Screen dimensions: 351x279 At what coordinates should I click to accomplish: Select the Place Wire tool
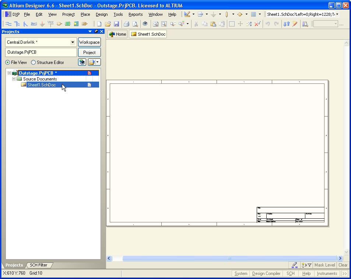[x=9, y=24]
